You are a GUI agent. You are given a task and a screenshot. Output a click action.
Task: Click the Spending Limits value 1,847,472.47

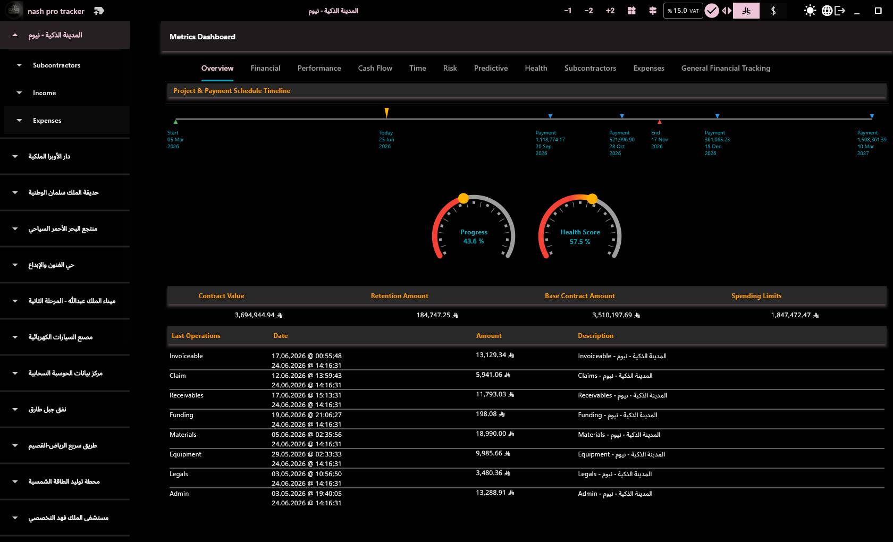(795, 315)
